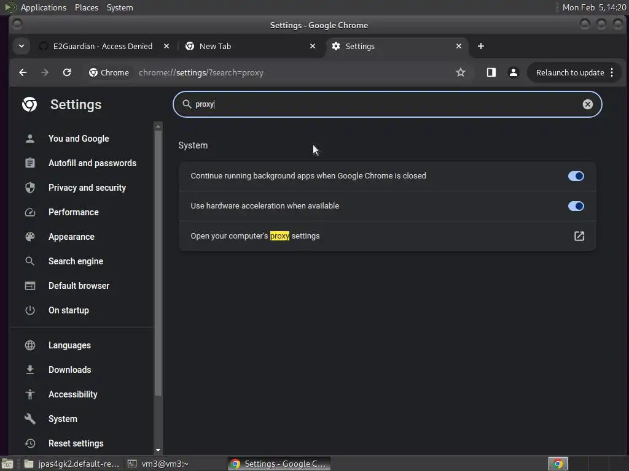Click Open your computer's proxy settings row
Screen dimensions: 629x471
tap(387, 236)
